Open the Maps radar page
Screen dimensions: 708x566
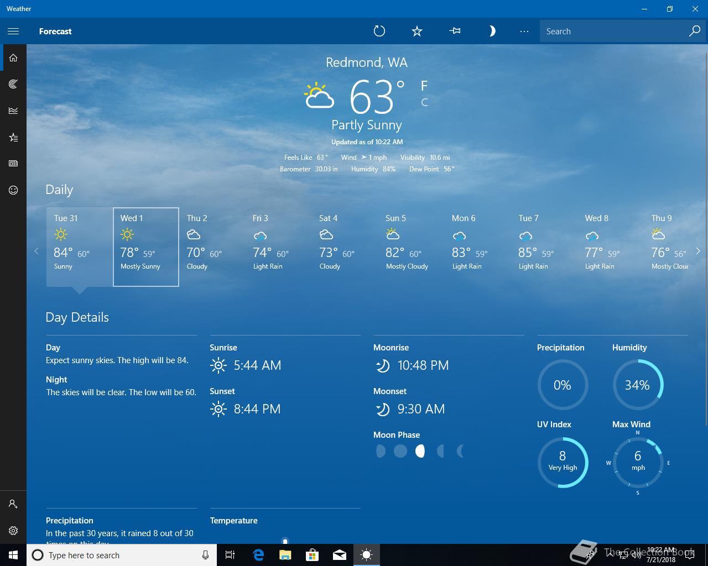point(13,84)
